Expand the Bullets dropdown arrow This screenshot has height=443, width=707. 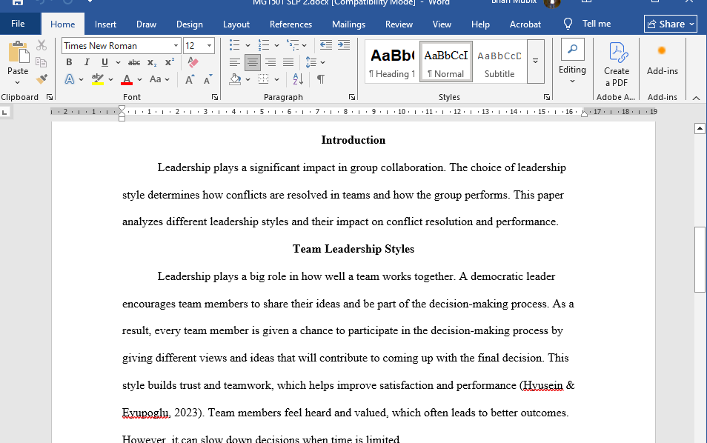pos(248,45)
